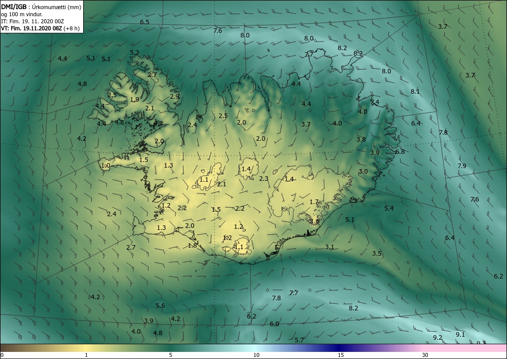Click the 5.7 value at the bottom edge

pyautogui.click(x=300, y=340)
